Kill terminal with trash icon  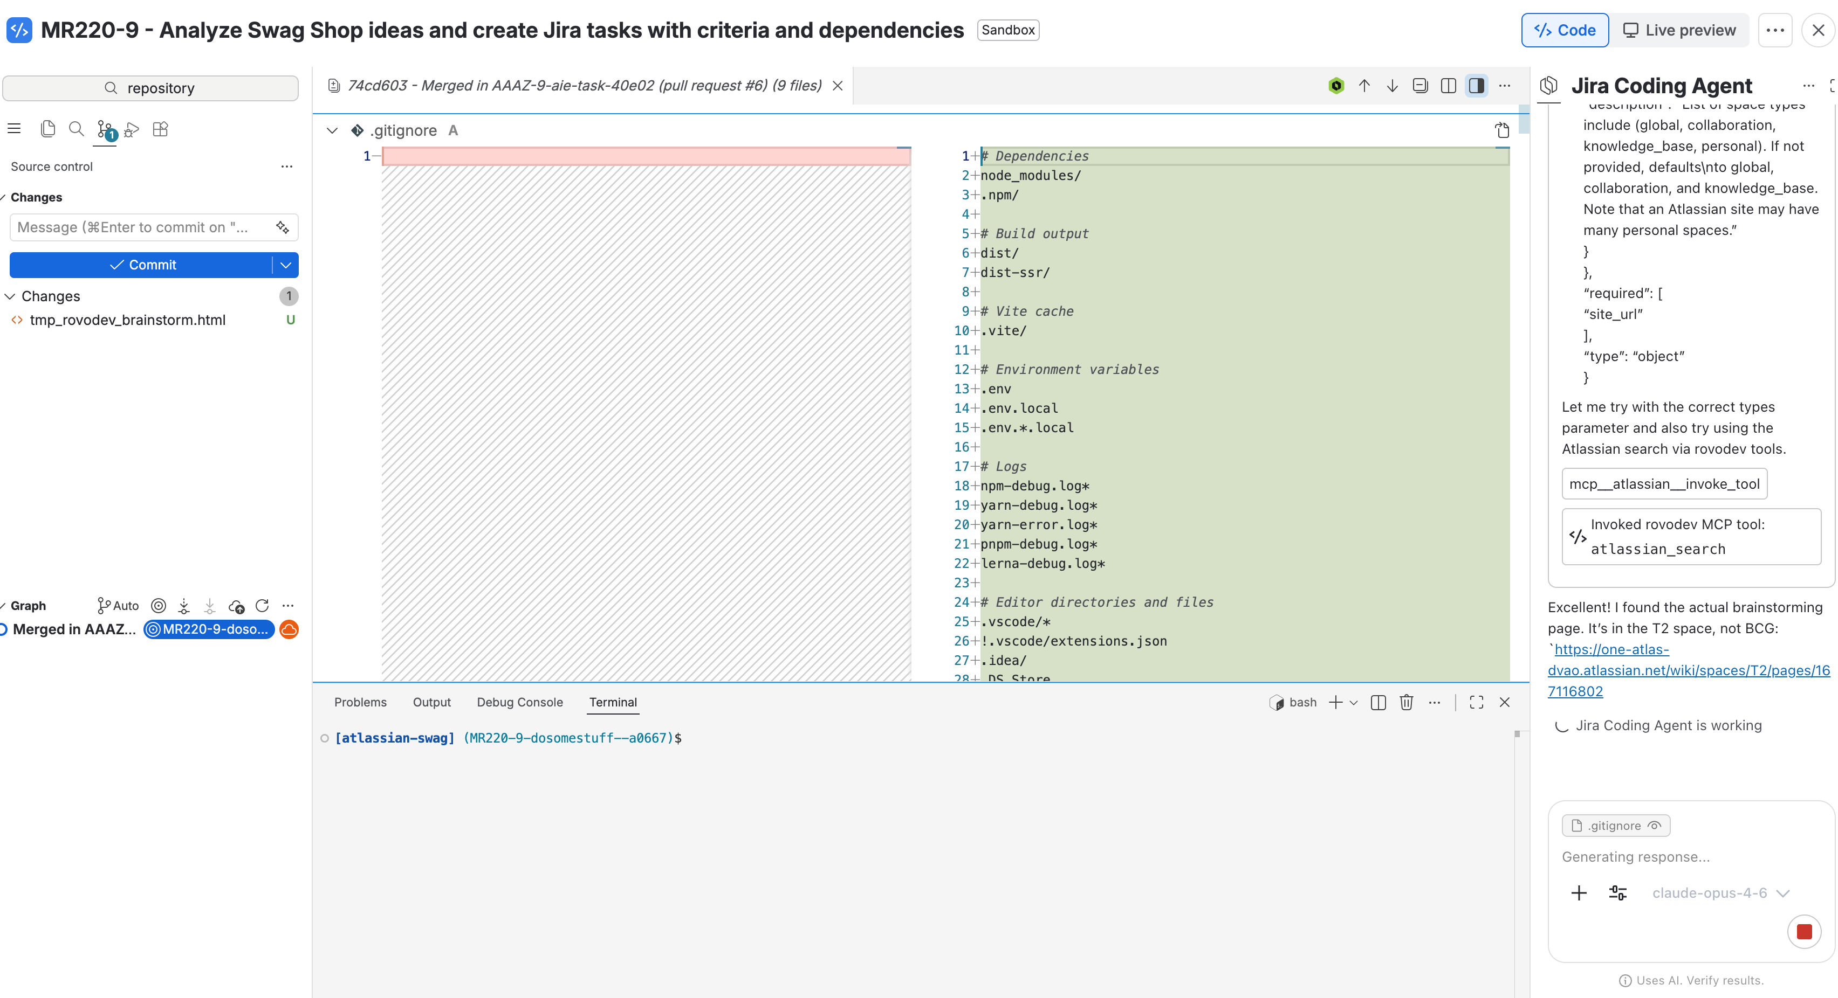(x=1407, y=703)
